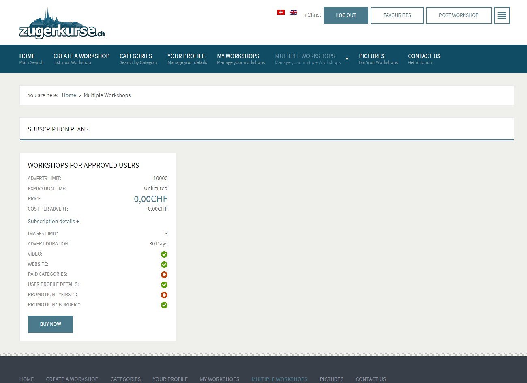Click the Log Out button
527x383 pixels.
(x=346, y=15)
